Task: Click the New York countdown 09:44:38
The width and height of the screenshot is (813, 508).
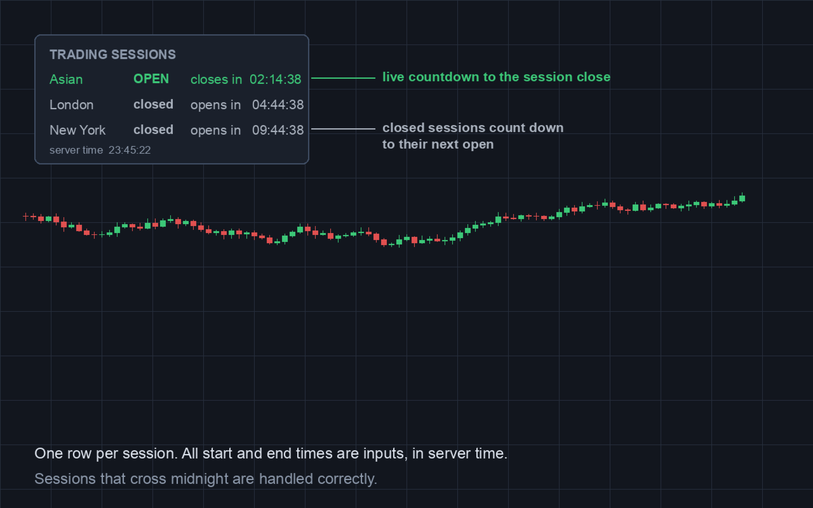Action: coord(278,130)
